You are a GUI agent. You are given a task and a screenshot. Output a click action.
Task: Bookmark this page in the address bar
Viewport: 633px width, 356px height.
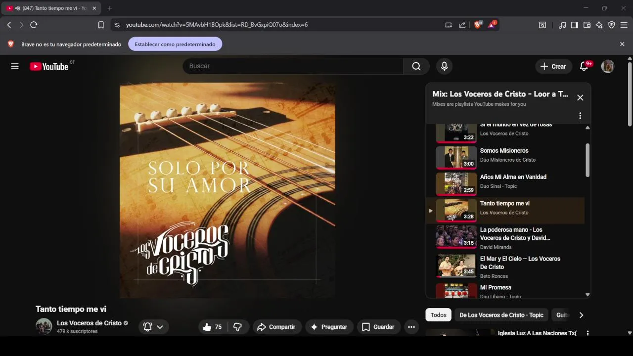(101, 25)
